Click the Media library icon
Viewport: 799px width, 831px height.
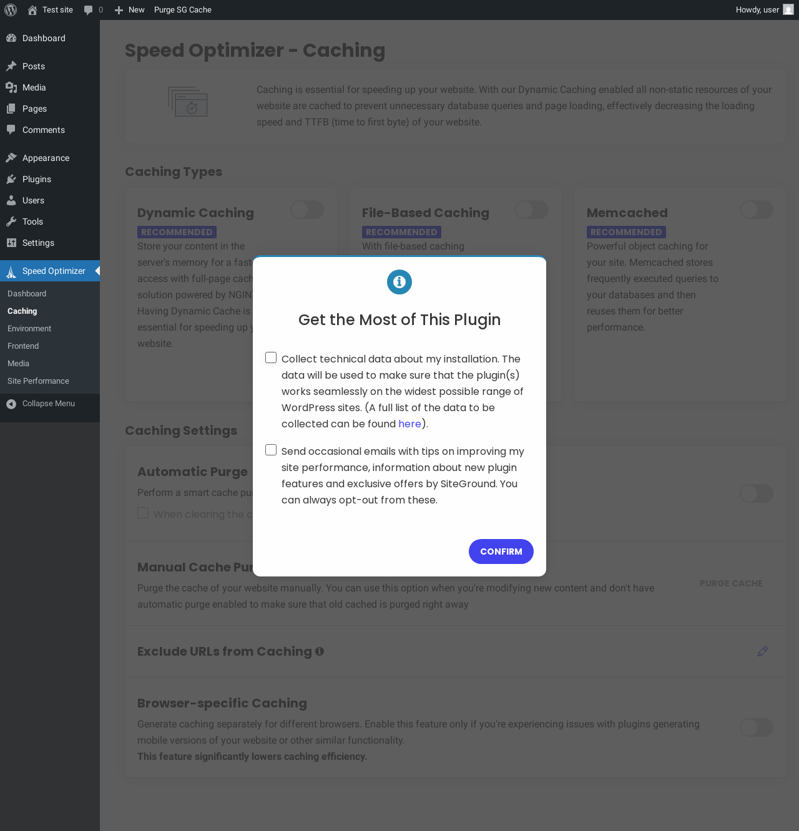[x=11, y=87]
